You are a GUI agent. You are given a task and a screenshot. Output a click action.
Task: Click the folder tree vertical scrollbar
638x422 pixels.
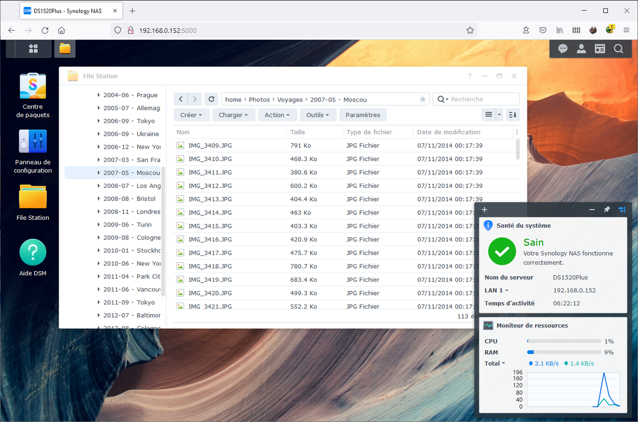(x=164, y=231)
